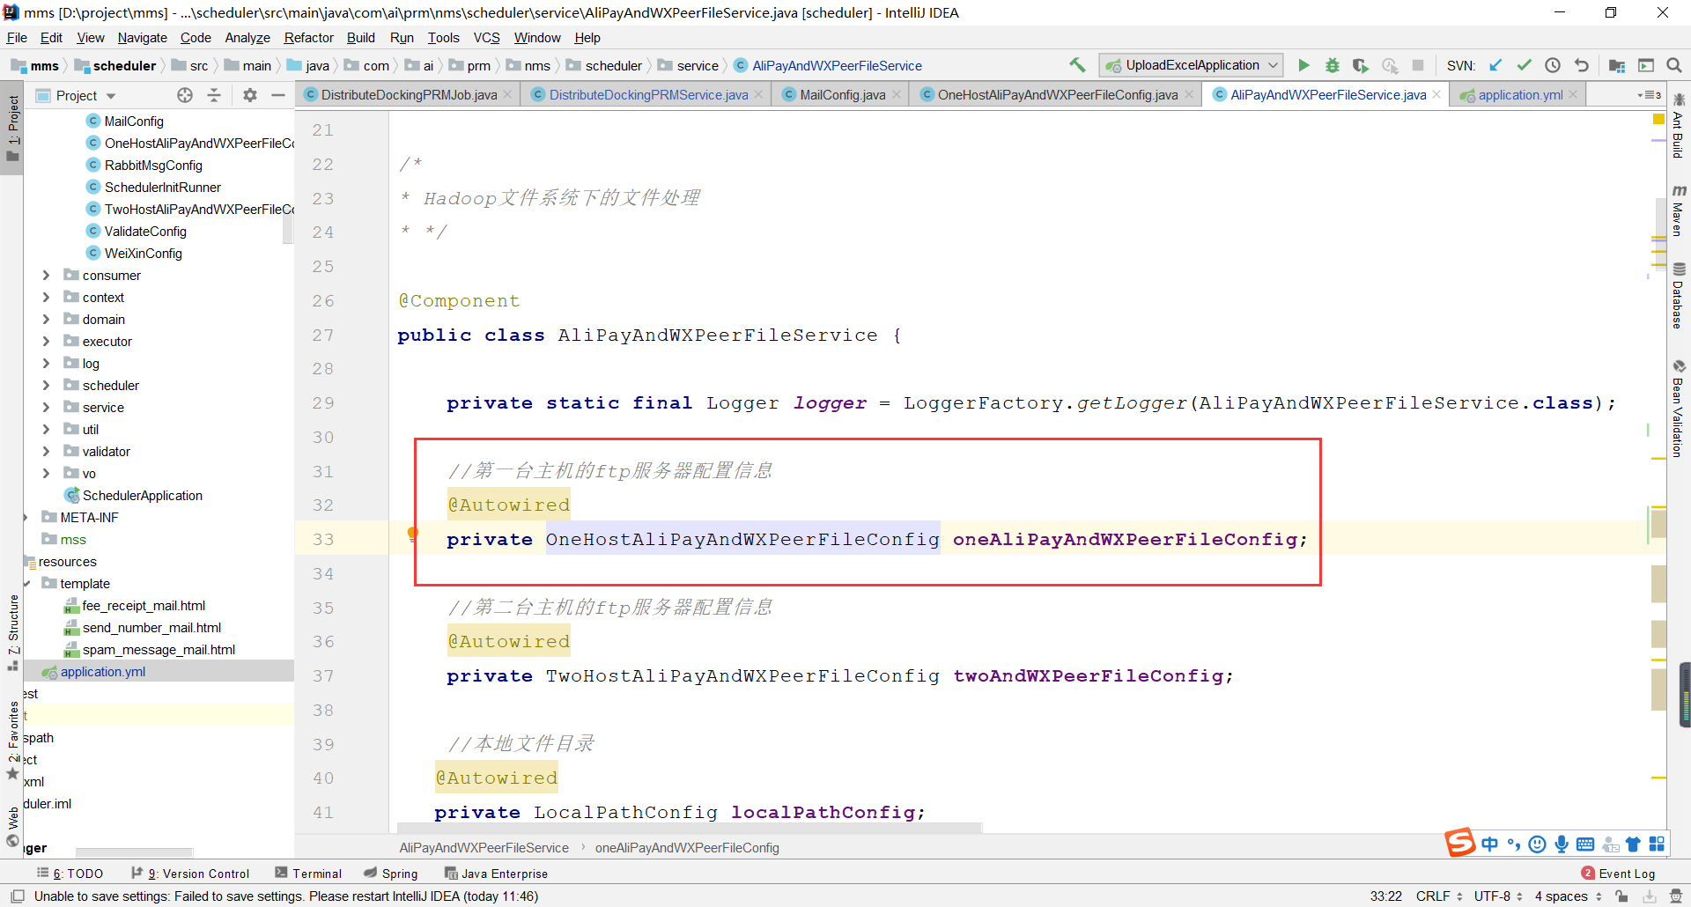This screenshot has height=907, width=1691.
Task: Open the Refactor menu
Action: coord(308,38)
